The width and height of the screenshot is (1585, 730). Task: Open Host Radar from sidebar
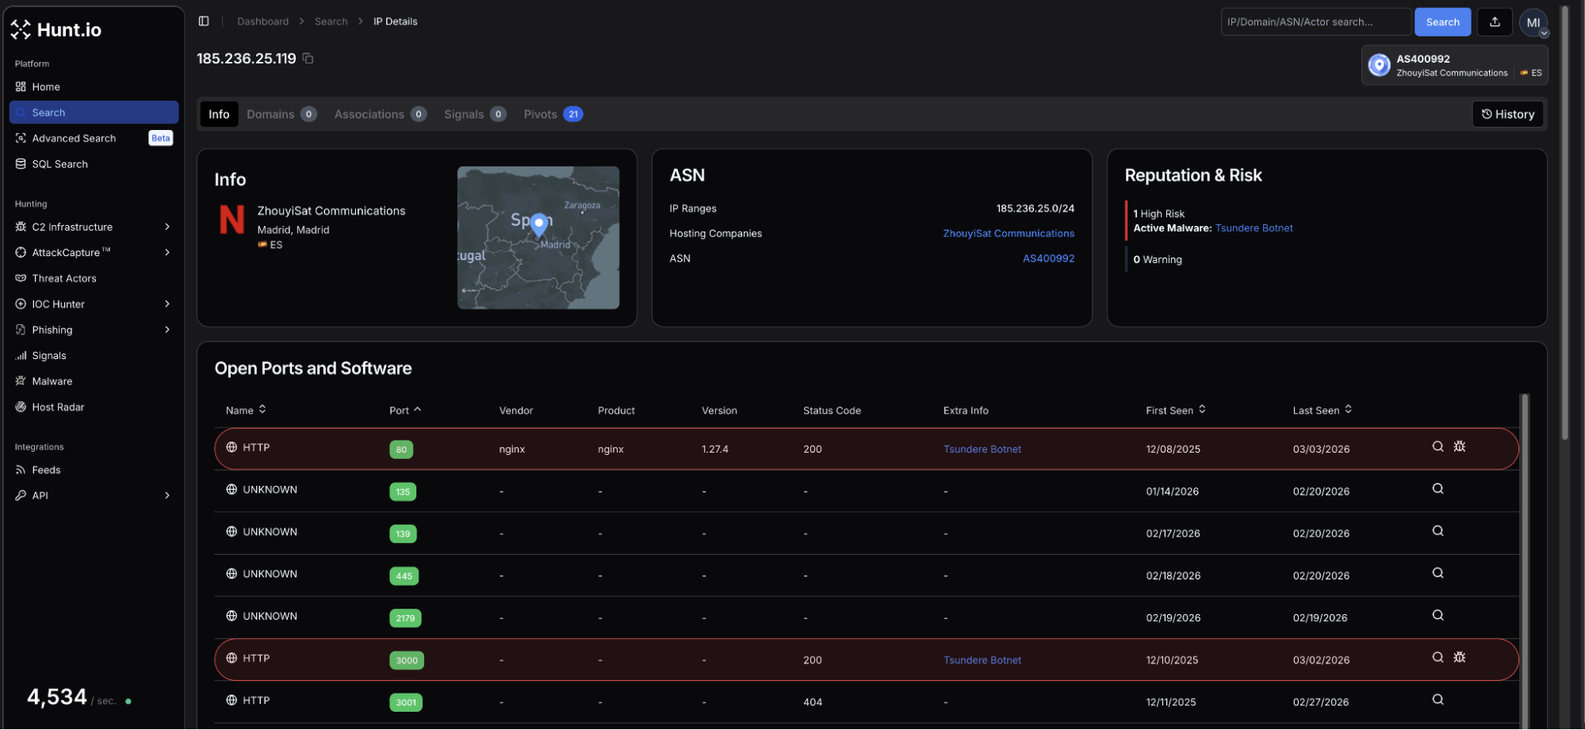click(x=58, y=407)
